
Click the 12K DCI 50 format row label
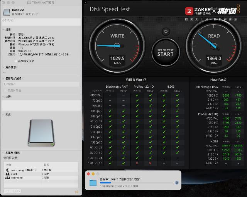coord(95,163)
